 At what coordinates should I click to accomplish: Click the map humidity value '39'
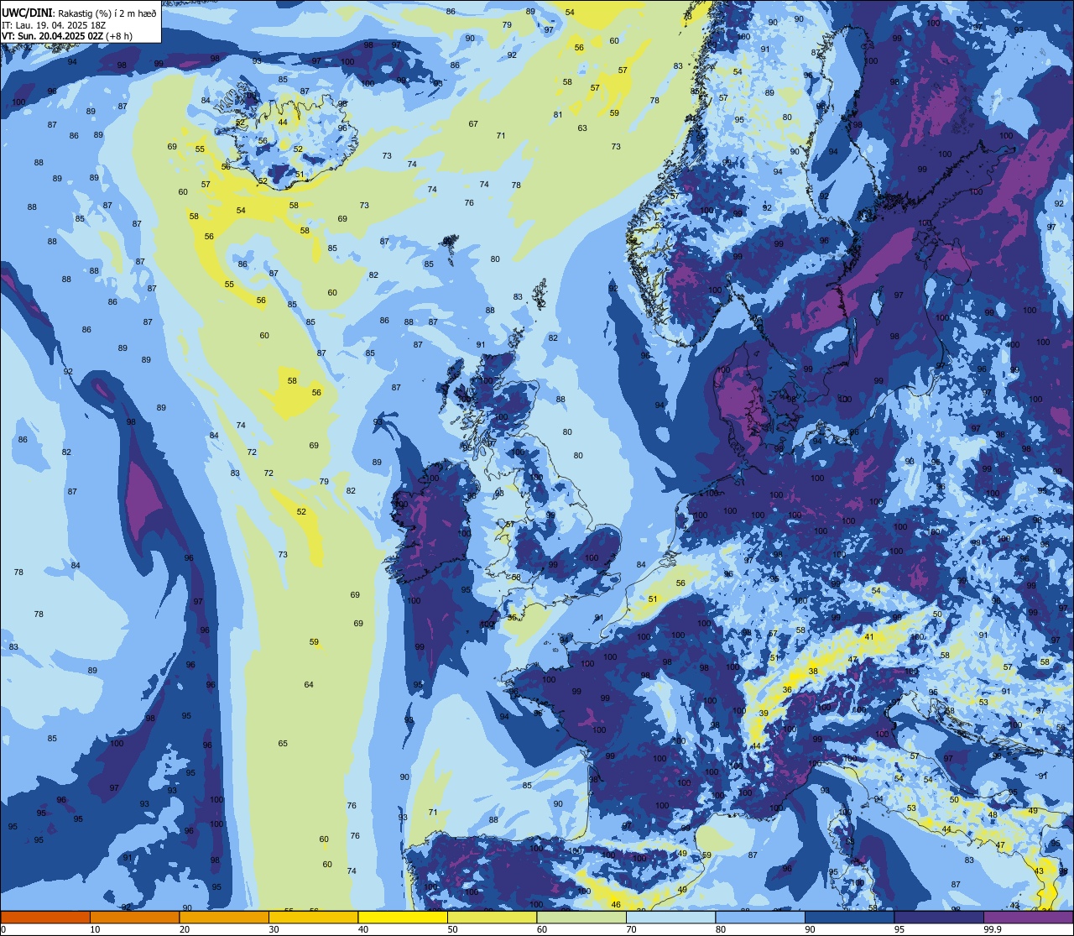764,714
